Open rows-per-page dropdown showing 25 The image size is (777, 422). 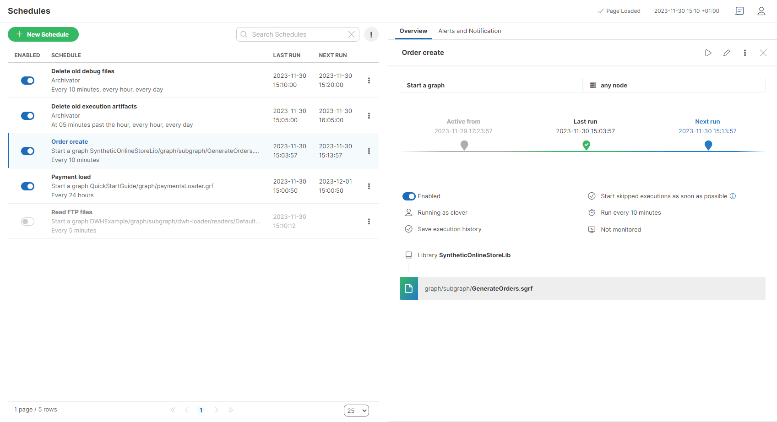(x=356, y=411)
